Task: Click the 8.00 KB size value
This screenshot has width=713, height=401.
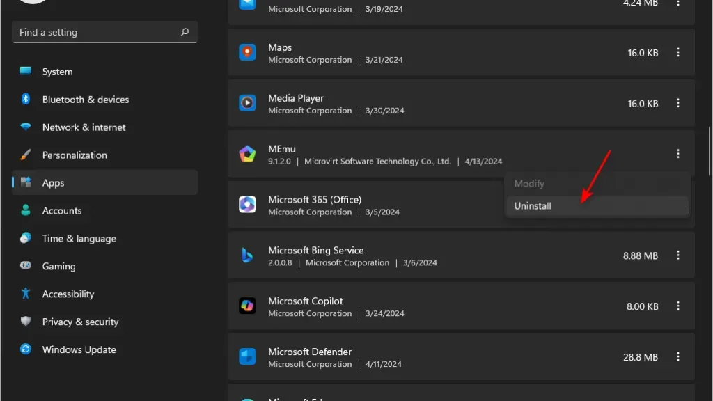Action: [642, 306]
